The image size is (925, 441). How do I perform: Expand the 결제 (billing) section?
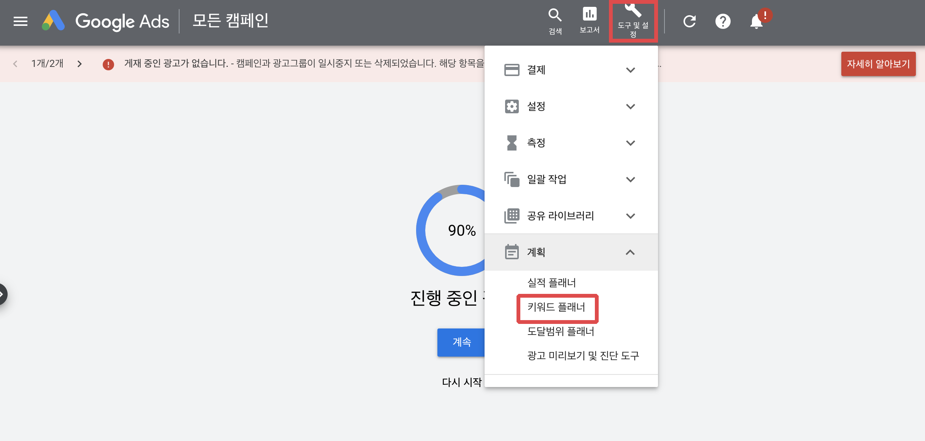[x=571, y=70]
